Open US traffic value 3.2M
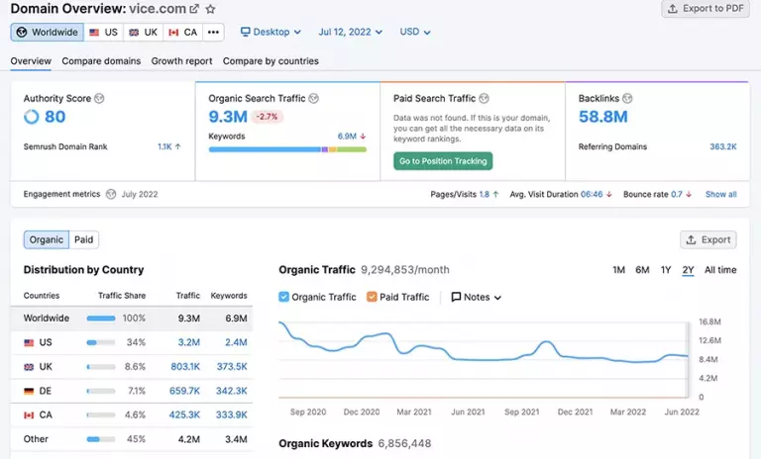The width and height of the screenshot is (761, 459). coord(189,342)
